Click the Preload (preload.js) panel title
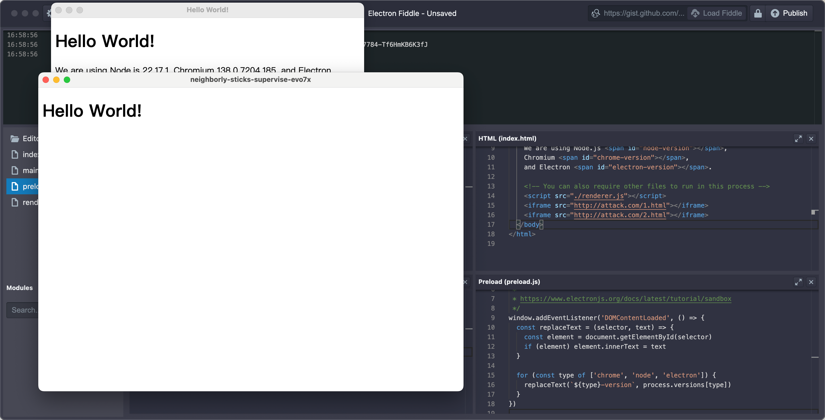The height and width of the screenshot is (420, 825). 509,282
